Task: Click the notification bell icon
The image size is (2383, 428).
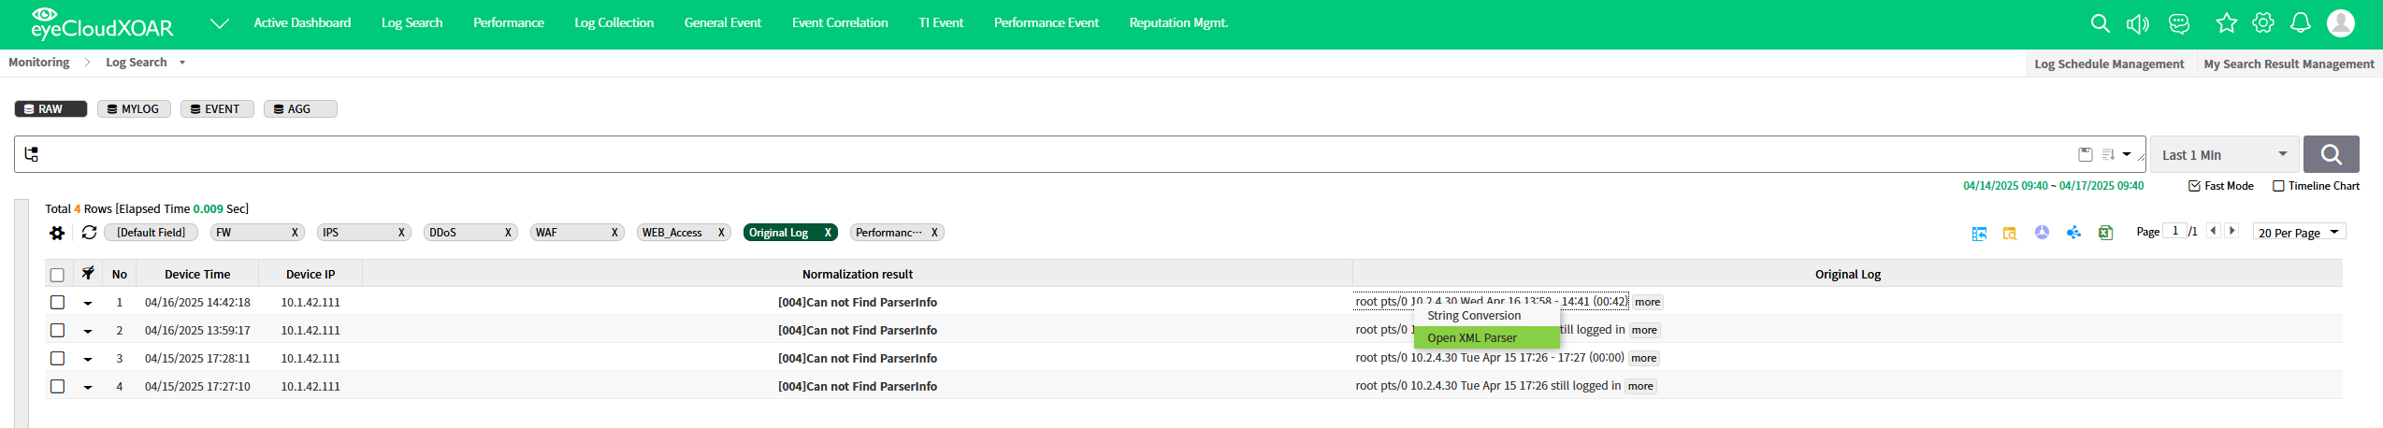Action: (x=2300, y=23)
